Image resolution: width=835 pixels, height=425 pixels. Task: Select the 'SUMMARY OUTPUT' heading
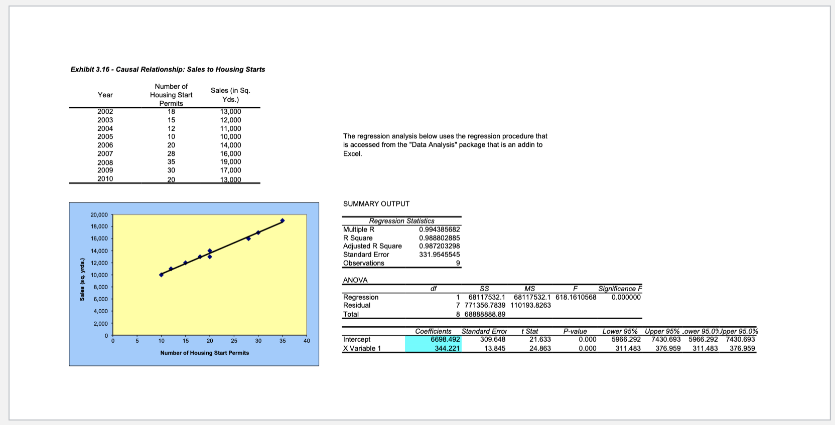coord(376,204)
